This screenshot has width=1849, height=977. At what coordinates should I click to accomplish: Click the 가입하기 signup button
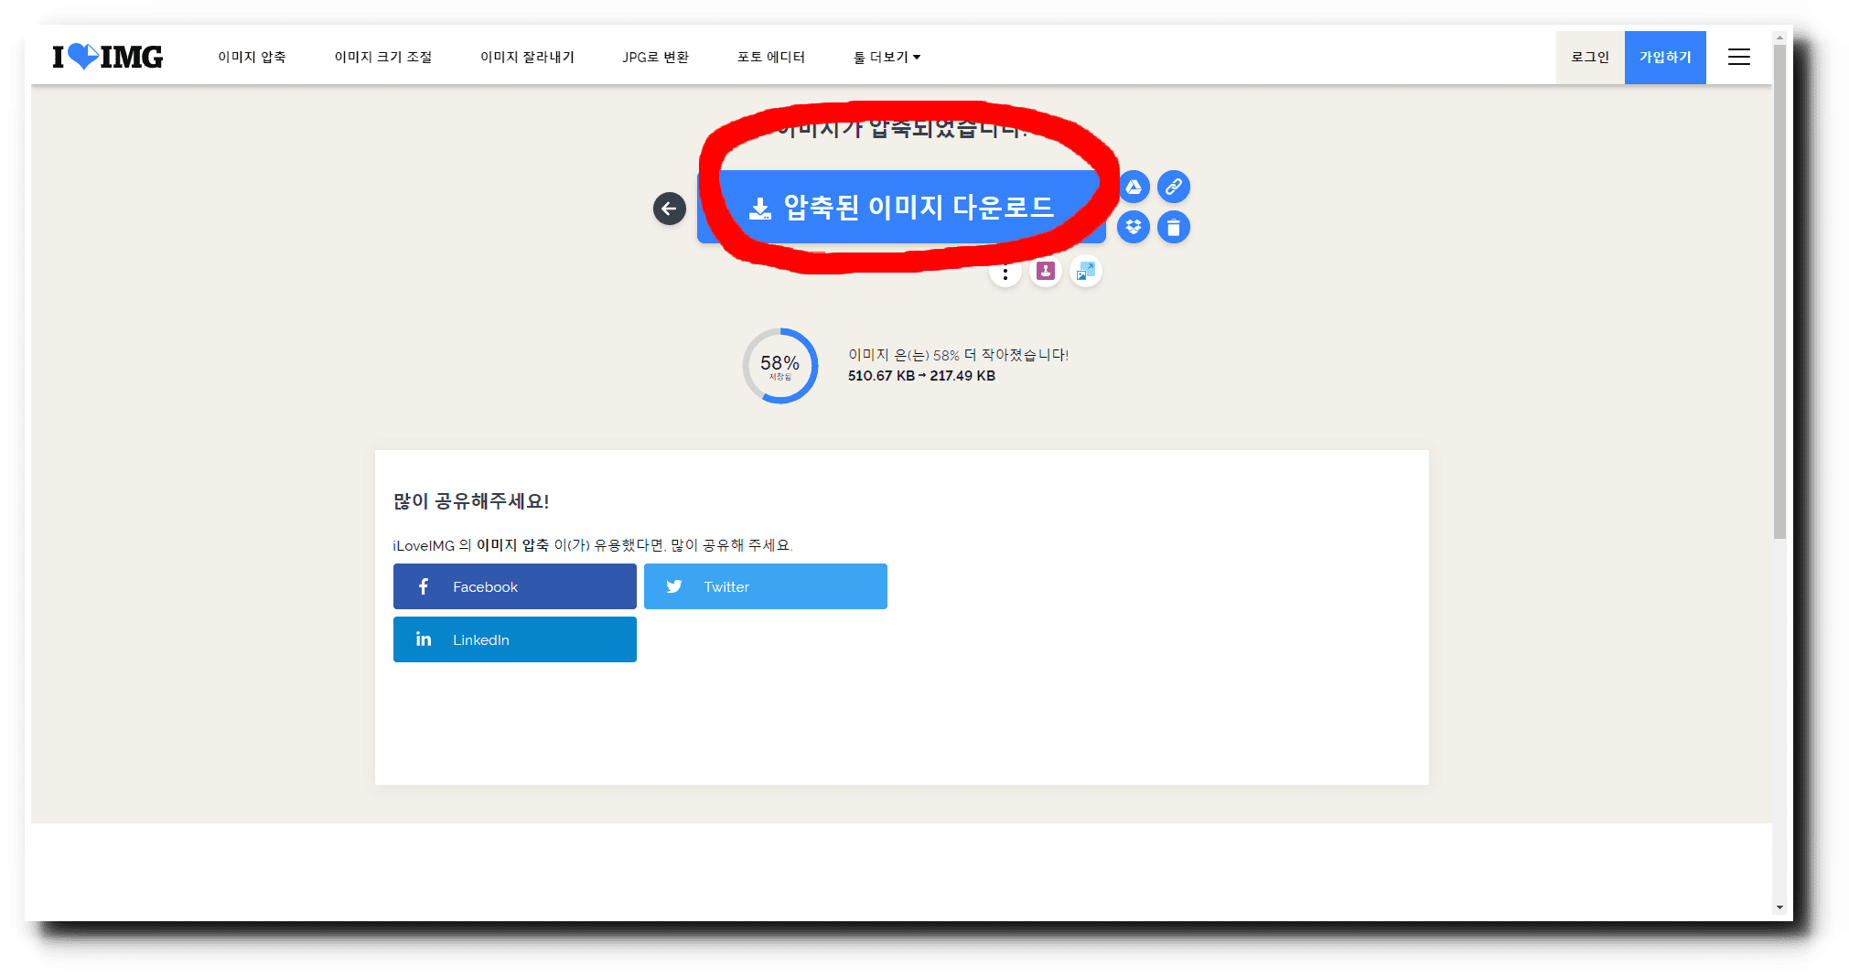coord(1665,56)
